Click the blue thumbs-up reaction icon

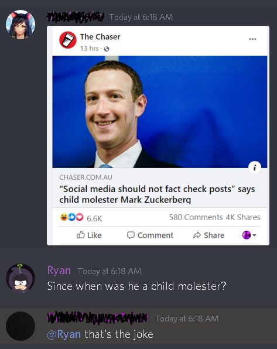tap(72, 217)
